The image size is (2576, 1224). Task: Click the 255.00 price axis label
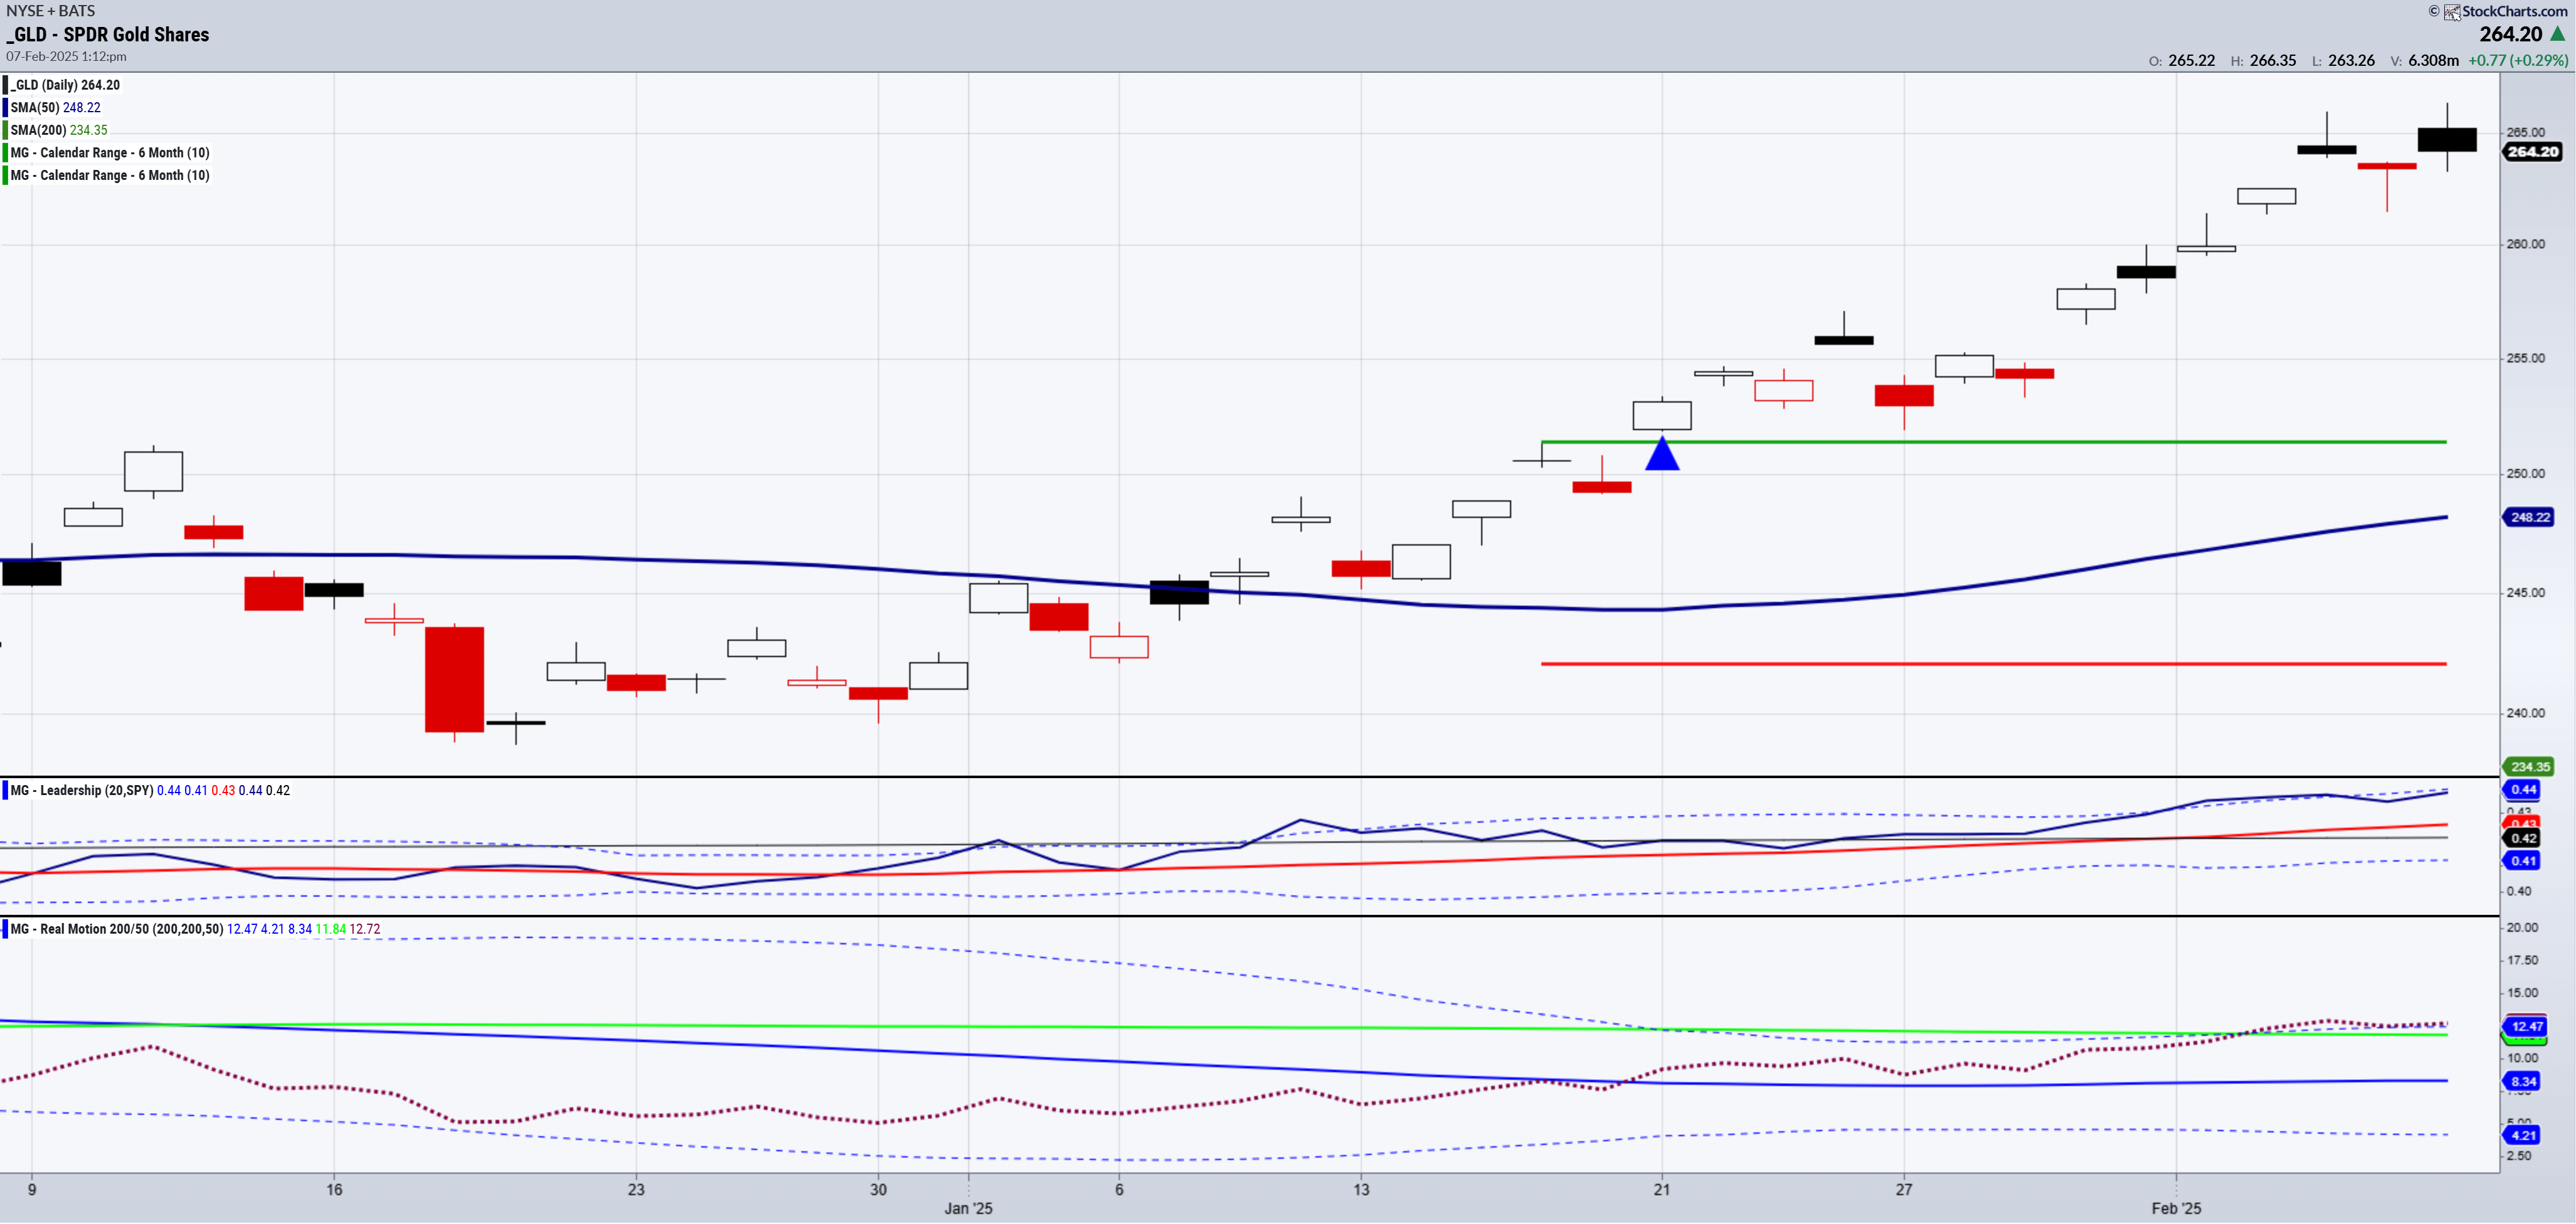coord(2525,358)
